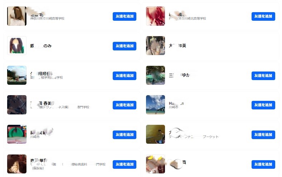The width and height of the screenshot is (282, 177).
Task: Click 友達を追加 next to name ending のみ
Action: pyautogui.click(x=125, y=46)
